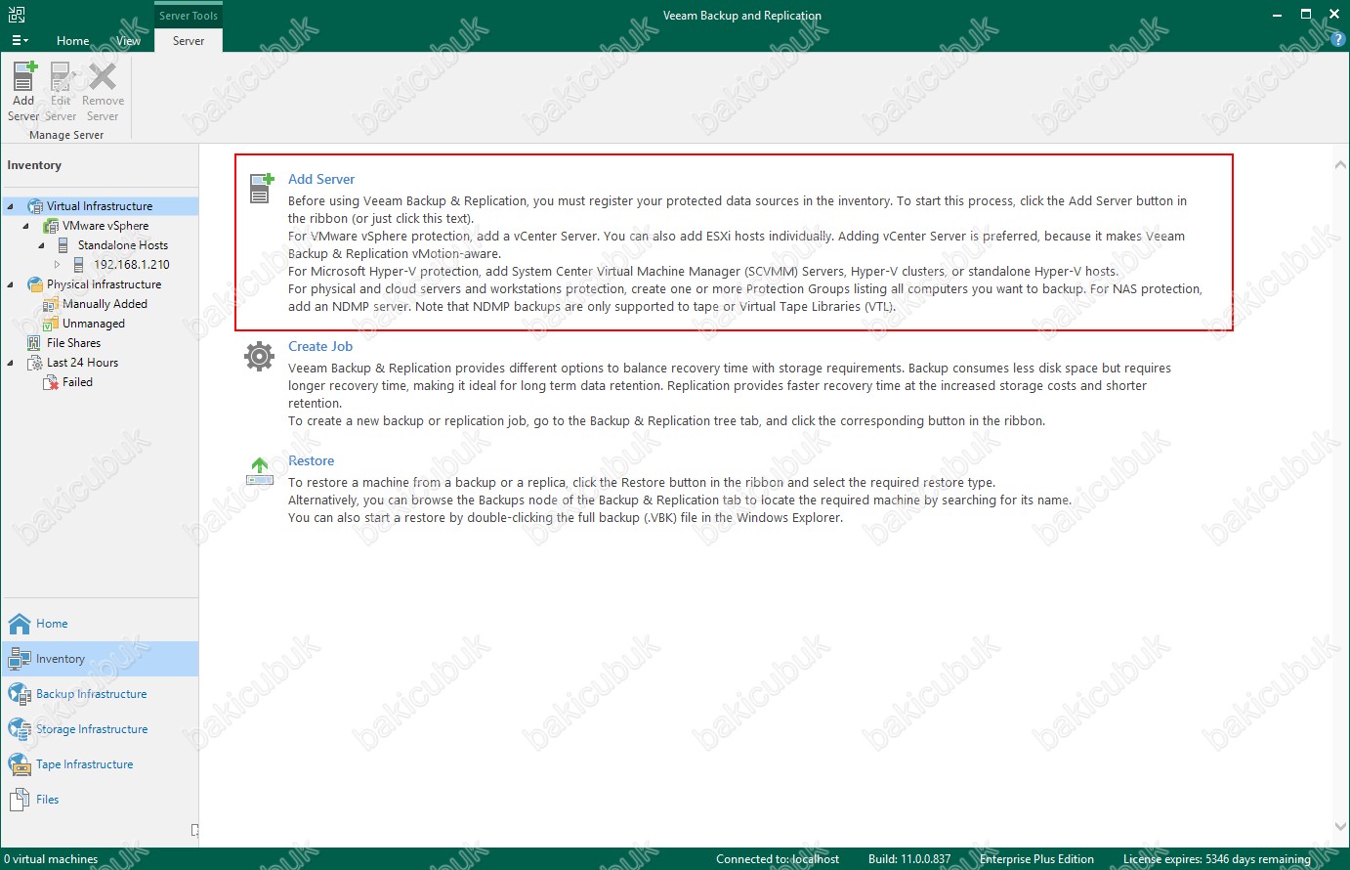Click the '0 virtual machines' status text

tap(51, 859)
